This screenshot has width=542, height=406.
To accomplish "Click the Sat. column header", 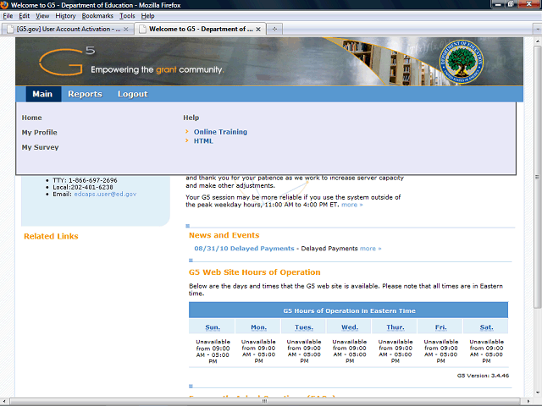I will pos(486,327).
